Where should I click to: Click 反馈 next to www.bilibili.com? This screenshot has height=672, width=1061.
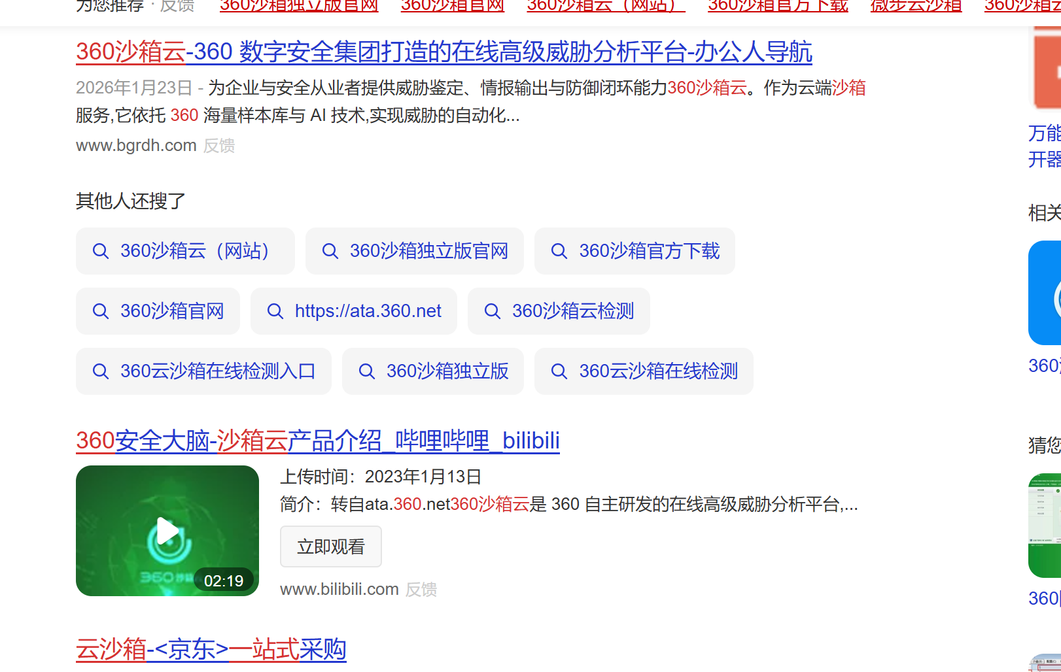pos(421,590)
